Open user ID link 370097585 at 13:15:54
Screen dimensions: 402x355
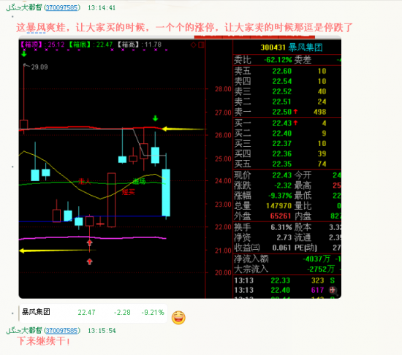point(62,331)
